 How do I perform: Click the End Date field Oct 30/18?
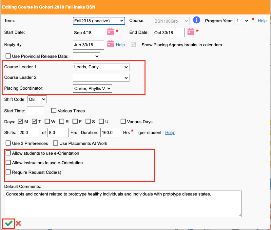tap(168, 33)
